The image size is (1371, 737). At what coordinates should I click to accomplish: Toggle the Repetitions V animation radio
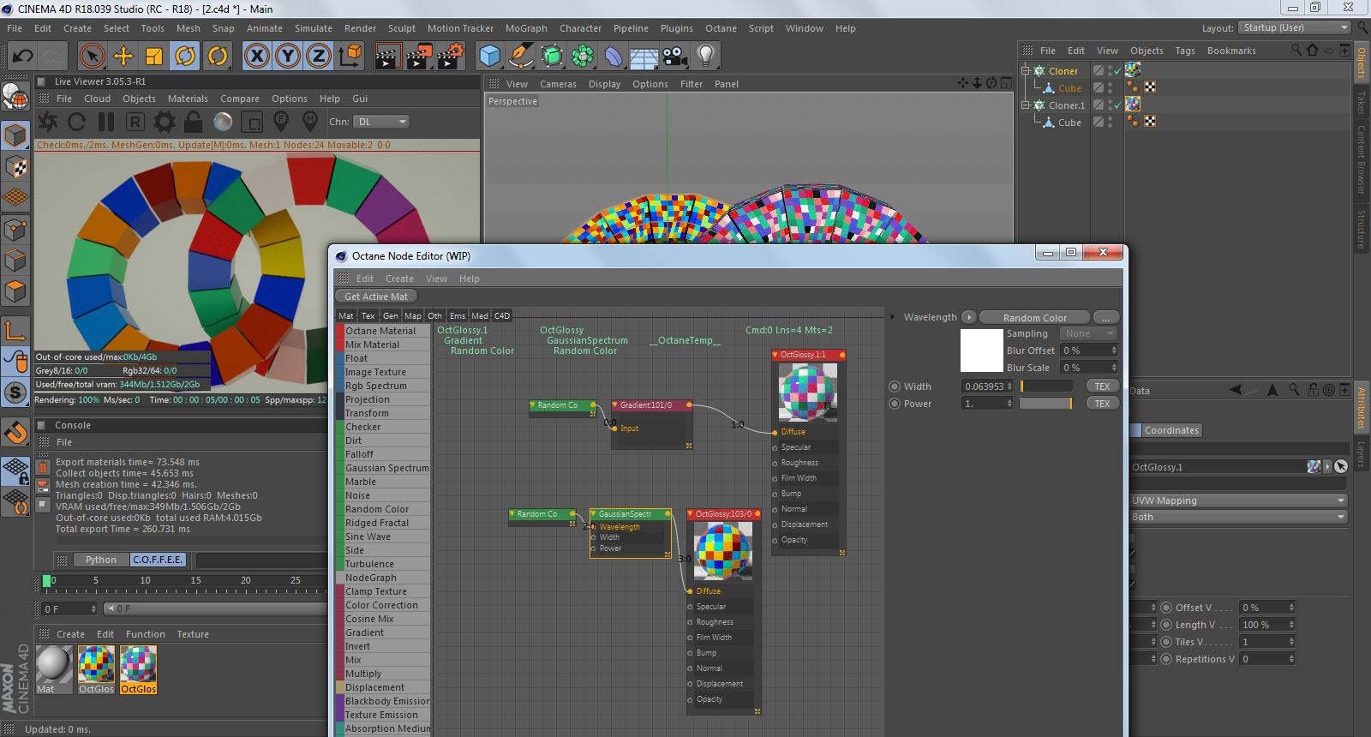tap(1166, 659)
